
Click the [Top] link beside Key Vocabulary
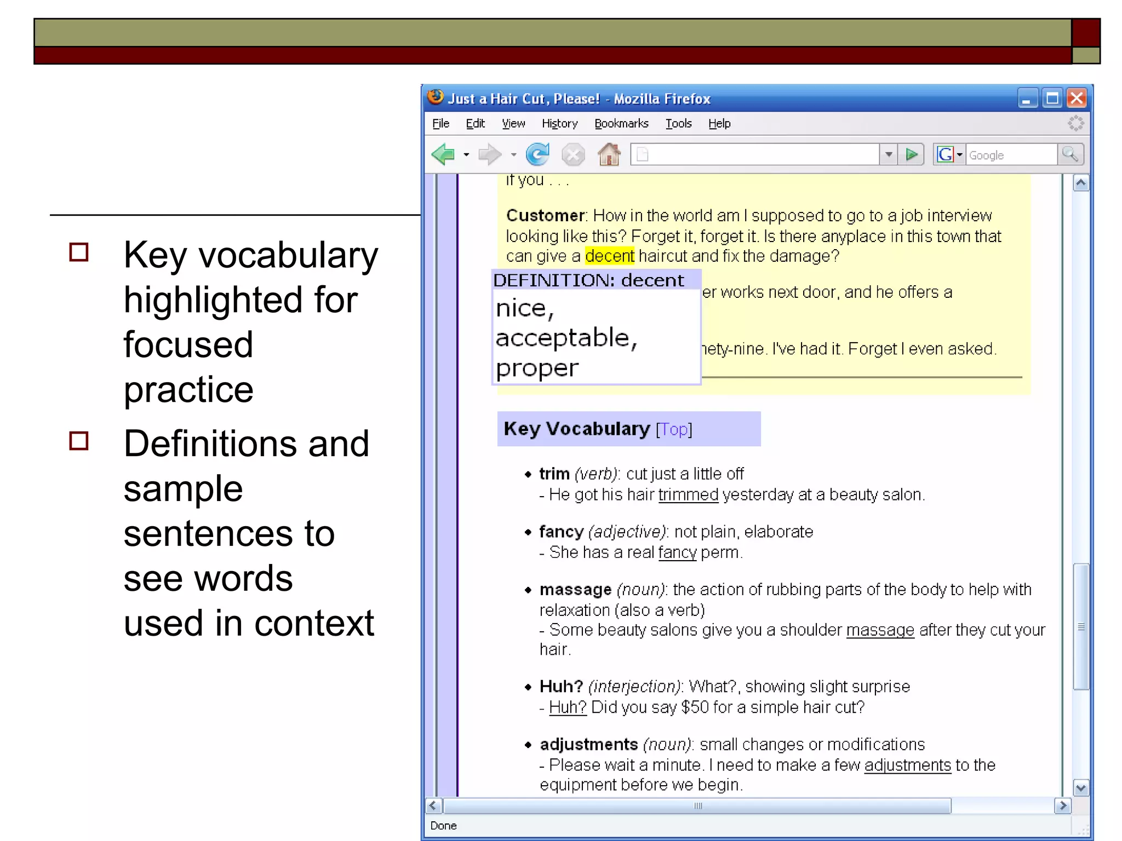[x=674, y=429]
